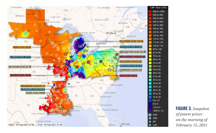Click the 0 to 6 color swatch
This screenshot has height=133, width=216.
click(150, 104)
